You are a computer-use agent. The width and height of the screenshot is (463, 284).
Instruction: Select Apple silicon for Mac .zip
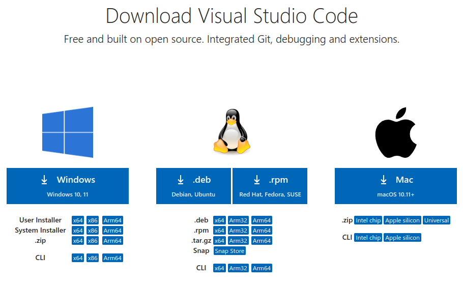(402, 220)
